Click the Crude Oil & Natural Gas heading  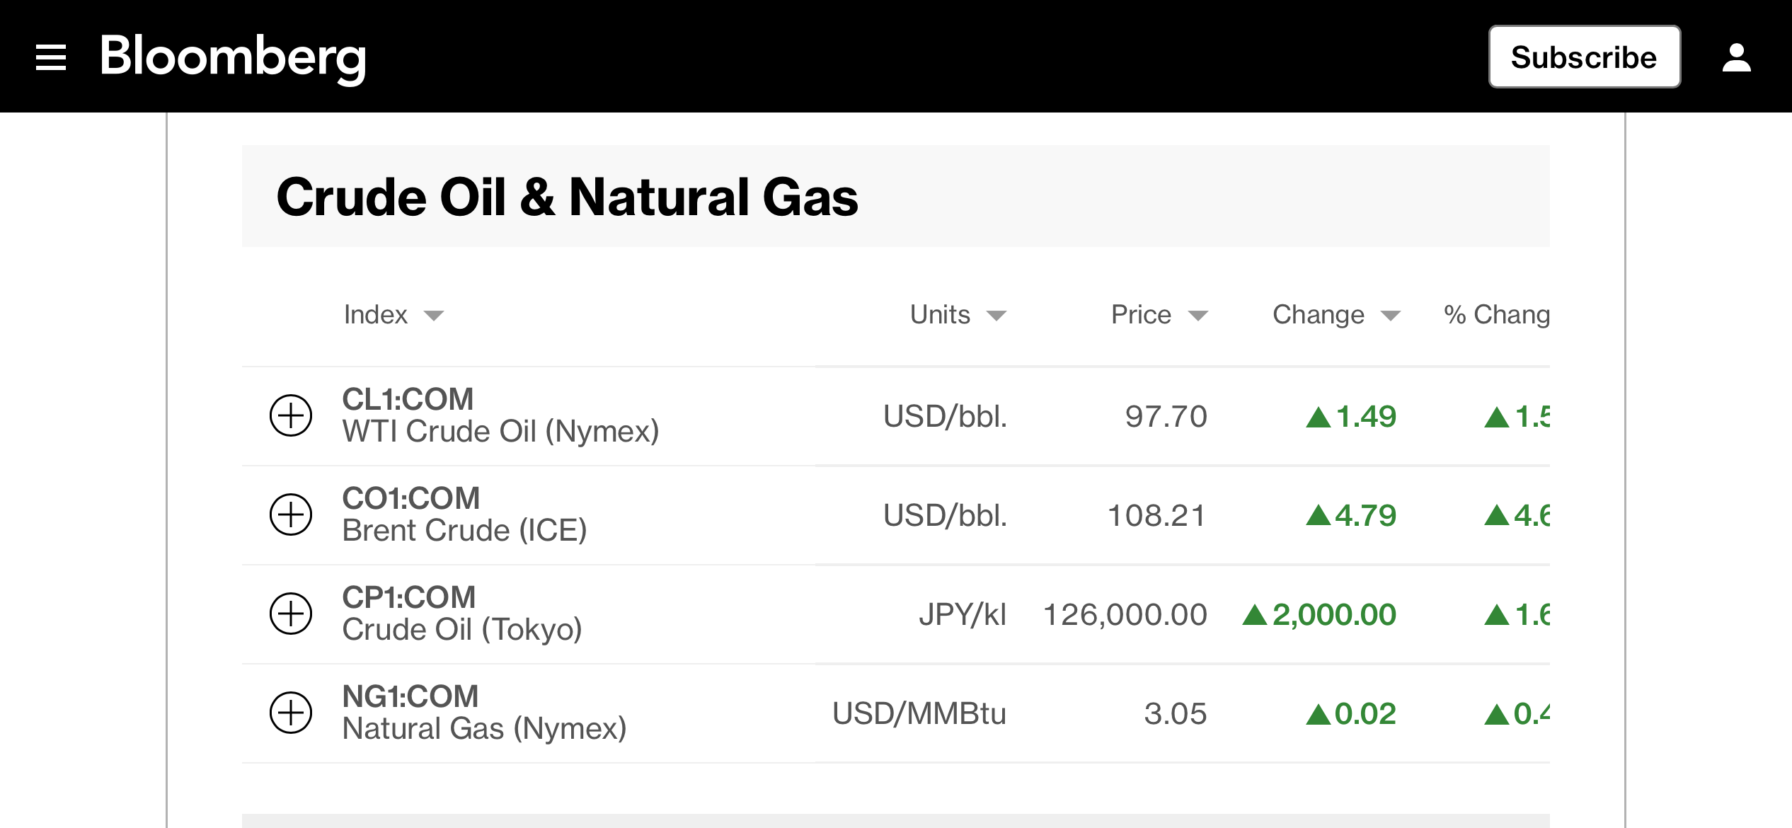(567, 197)
